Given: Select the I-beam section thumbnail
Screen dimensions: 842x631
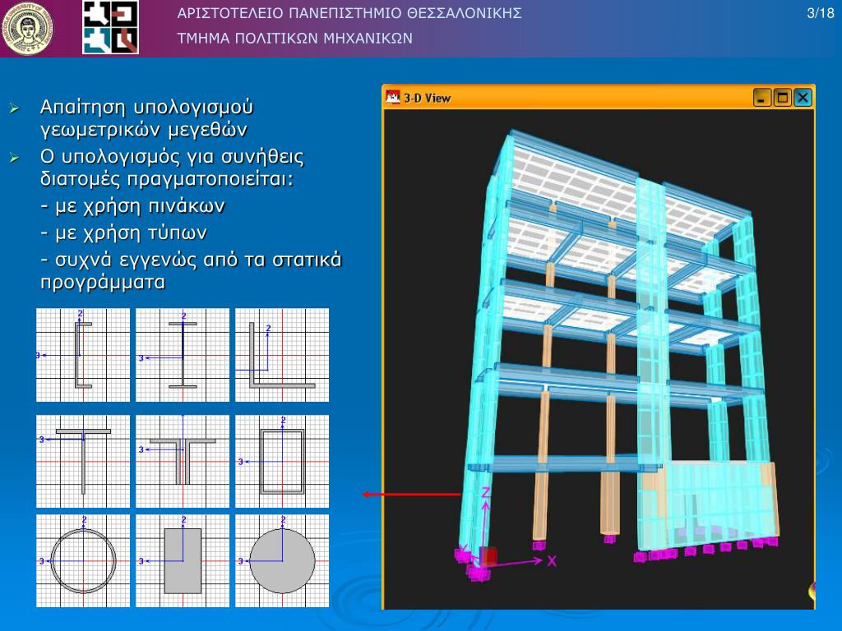Looking at the screenshot, I should click(x=182, y=355).
